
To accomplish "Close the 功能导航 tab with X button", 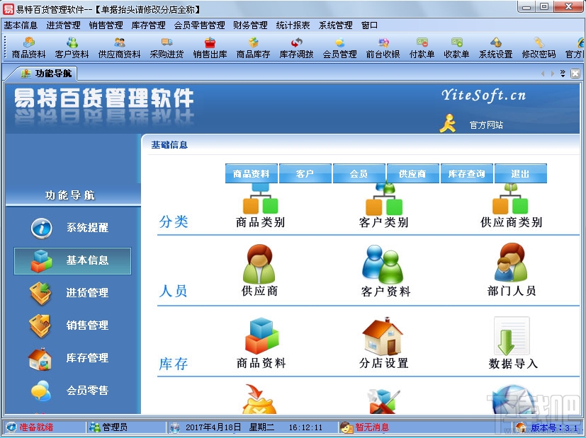I will coord(575,74).
